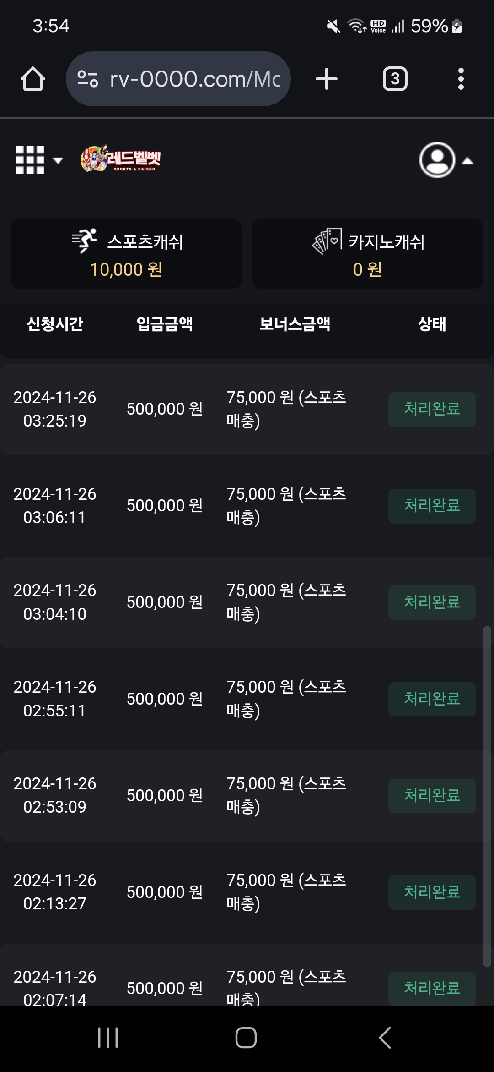
Task: Tap the browser home icon
Action: coord(33,79)
